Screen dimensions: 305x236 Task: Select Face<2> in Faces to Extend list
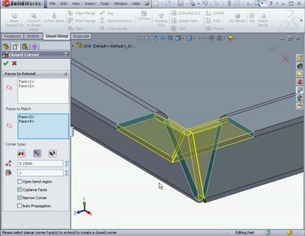(26, 86)
